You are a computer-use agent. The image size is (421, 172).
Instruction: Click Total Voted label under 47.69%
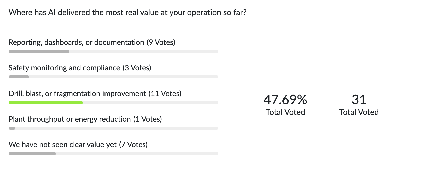pyautogui.click(x=285, y=112)
